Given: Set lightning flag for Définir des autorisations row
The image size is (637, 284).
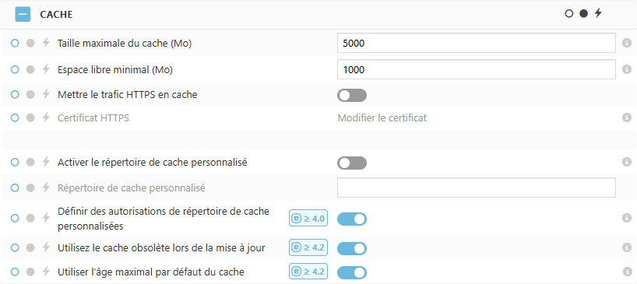Looking at the screenshot, I should pos(46,218).
